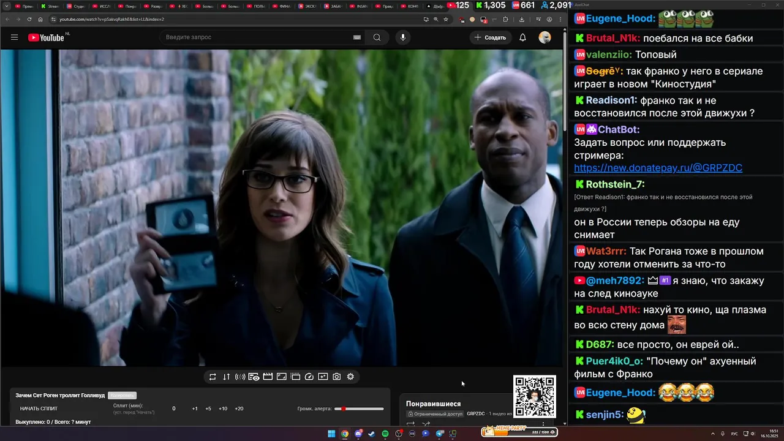Open the browser extensions puzzle icon
Image resolution: width=784 pixels, height=441 pixels.
(x=505, y=20)
